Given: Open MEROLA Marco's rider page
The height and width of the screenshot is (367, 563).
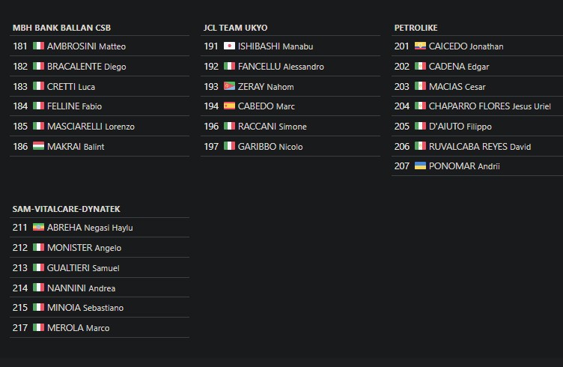Looking at the screenshot, I should coord(79,328).
